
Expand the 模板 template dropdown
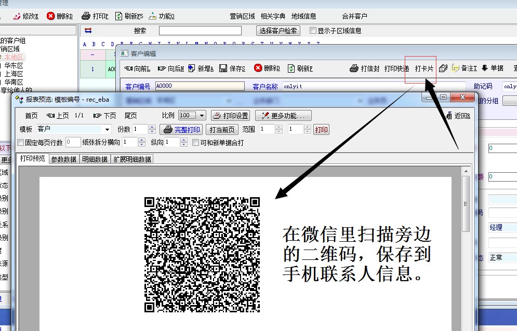[x=108, y=130]
